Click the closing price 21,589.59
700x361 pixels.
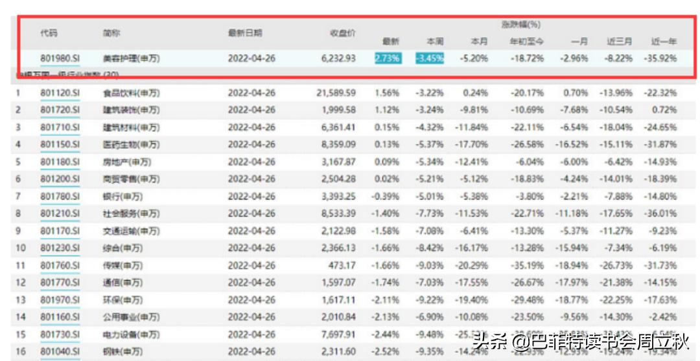click(336, 93)
